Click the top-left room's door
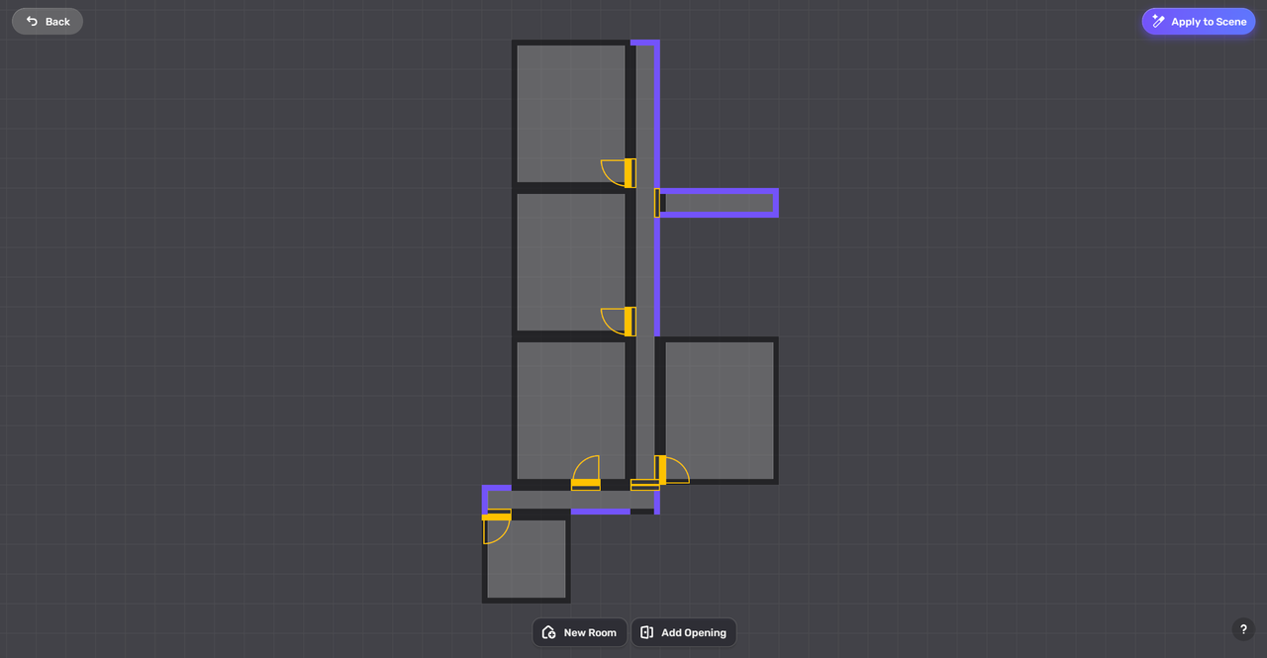1267x658 pixels. click(x=629, y=173)
